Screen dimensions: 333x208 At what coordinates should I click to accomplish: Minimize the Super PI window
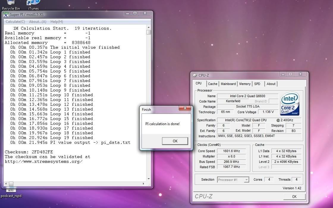(128, 13)
